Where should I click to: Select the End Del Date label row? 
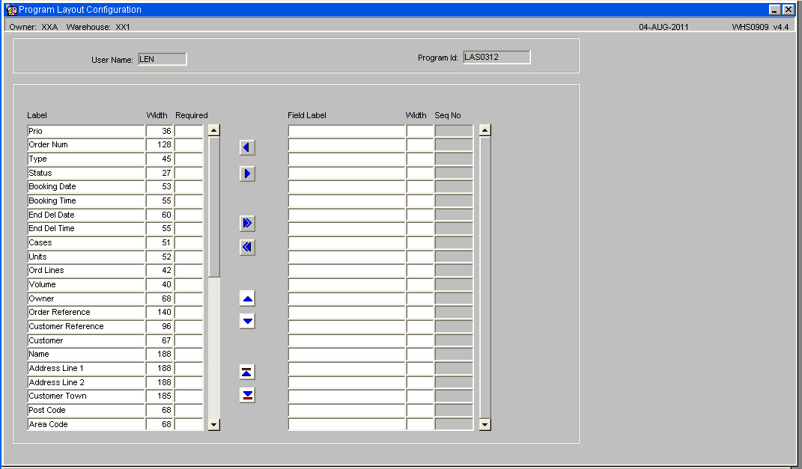86,215
